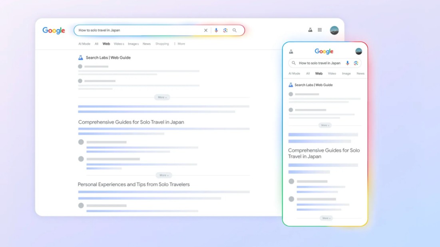
Task: Click Search Labs | Web Guide on mobile
Action: (313, 85)
